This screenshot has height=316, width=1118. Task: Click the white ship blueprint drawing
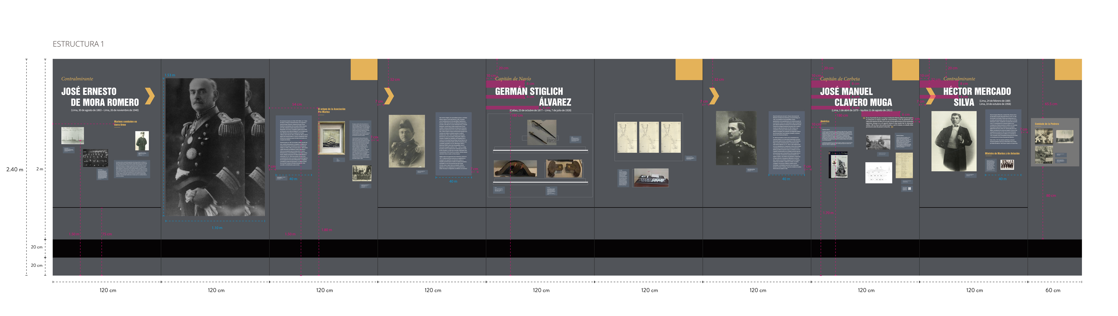point(878,173)
